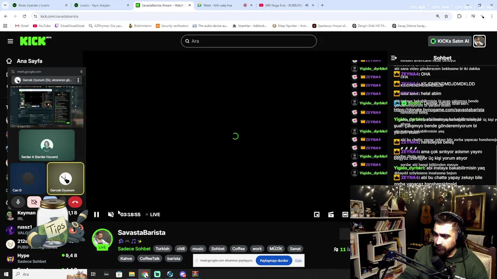This screenshot has width=497, height=279.
Task: Open the Keyman channel in the sidebar
Action: pyautogui.click(x=26, y=215)
